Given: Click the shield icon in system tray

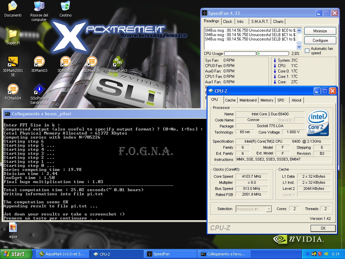Looking at the screenshot, I should click(320, 254).
